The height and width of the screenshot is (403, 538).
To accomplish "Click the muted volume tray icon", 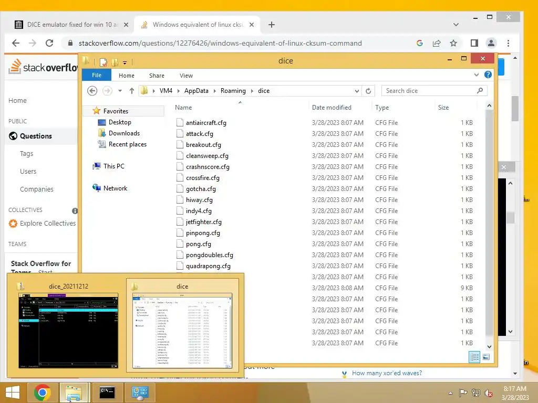I will click(489, 393).
